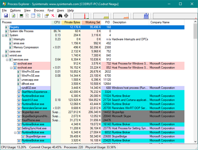Click the SkypeApp.exe process icon

coord(19,112)
